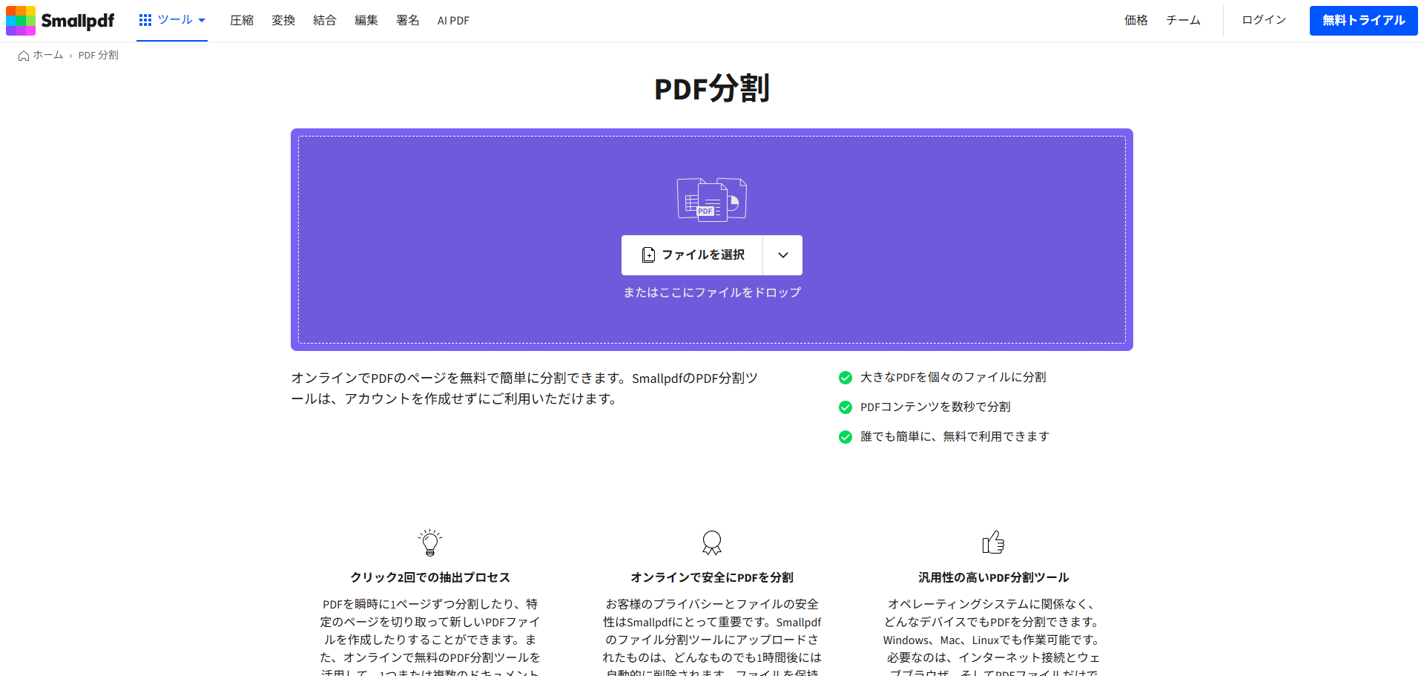This screenshot has width=1424, height=676.
Task: Click text 大きなPDFを個々のファイルに分割
Action: tap(953, 377)
